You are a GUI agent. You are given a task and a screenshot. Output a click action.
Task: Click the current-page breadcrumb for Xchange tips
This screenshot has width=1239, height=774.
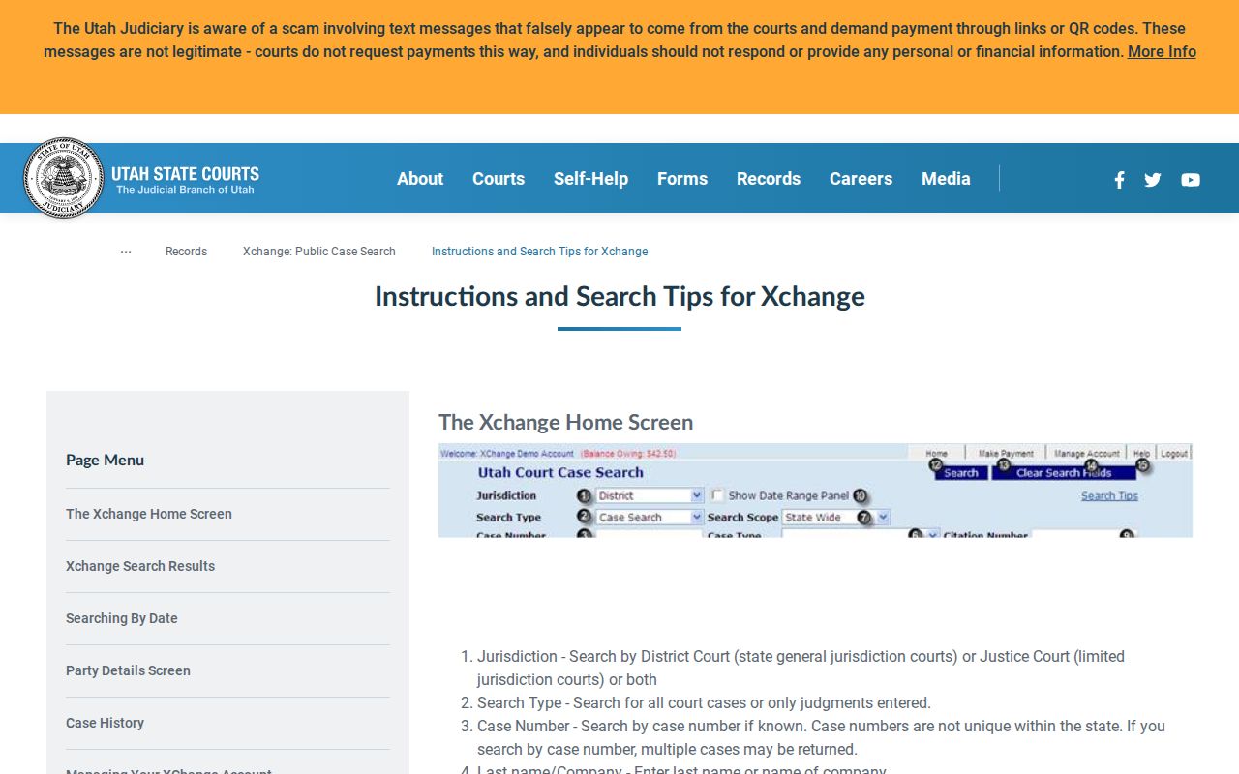(x=539, y=252)
